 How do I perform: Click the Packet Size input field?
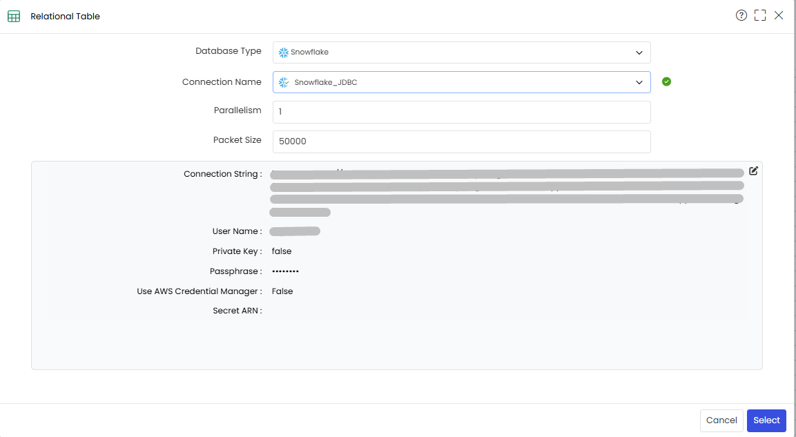[461, 142]
